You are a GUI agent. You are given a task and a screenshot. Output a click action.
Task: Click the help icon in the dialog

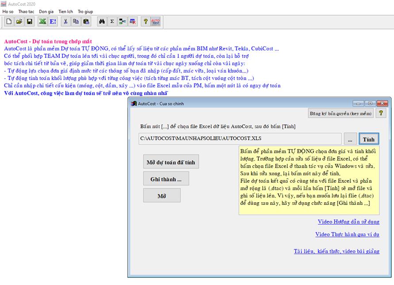pos(381,113)
